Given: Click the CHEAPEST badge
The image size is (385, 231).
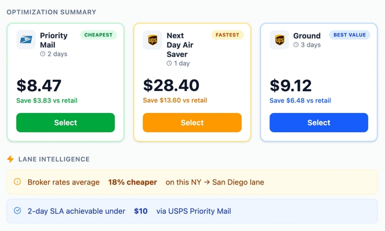Looking at the screenshot, I should pos(99,35).
